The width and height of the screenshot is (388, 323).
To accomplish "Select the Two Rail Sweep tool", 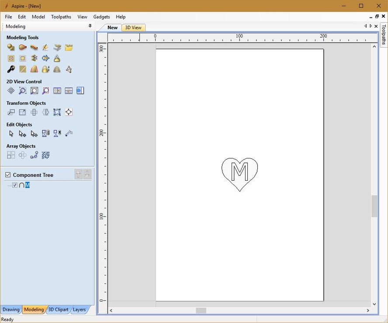I will [23, 47].
